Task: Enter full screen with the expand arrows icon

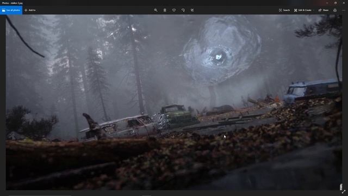Action: click(344, 192)
